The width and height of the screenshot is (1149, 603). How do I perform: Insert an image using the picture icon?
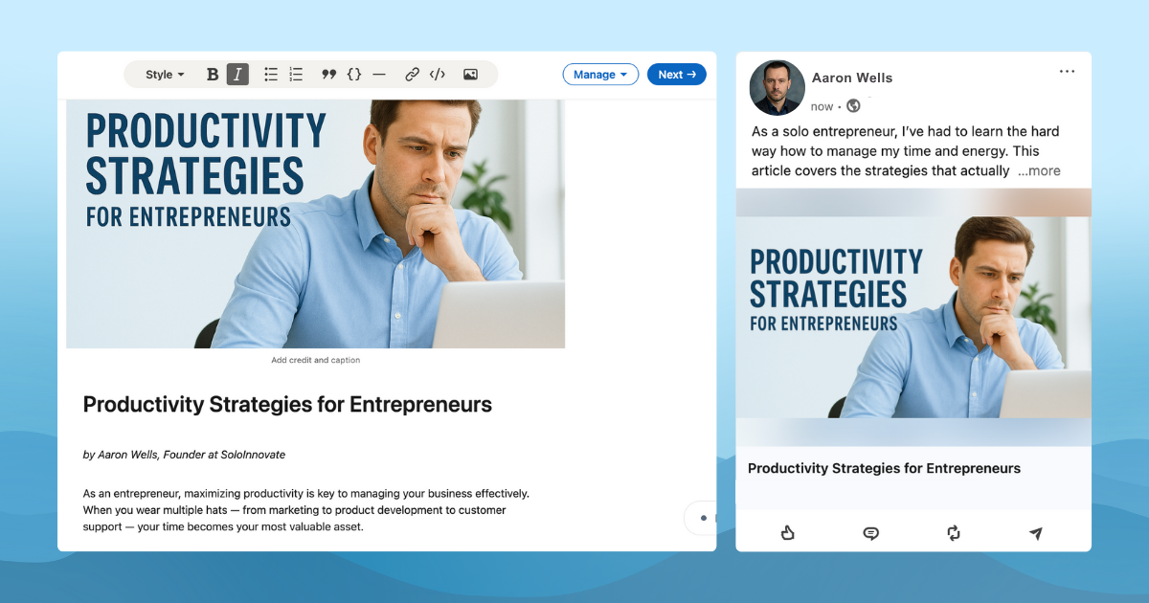click(470, 75)
